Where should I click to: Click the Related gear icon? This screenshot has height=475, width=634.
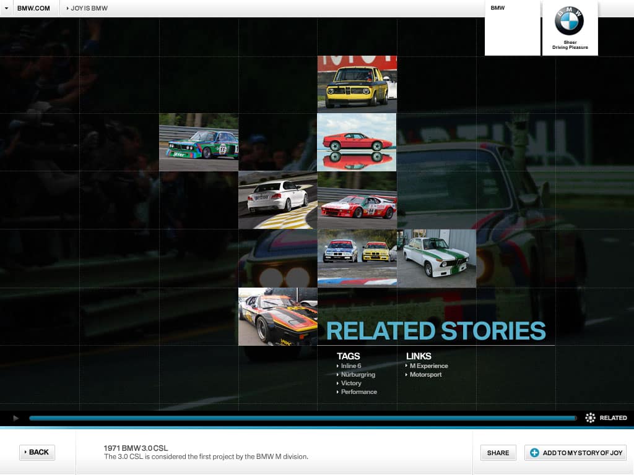[x=590, y=418]
